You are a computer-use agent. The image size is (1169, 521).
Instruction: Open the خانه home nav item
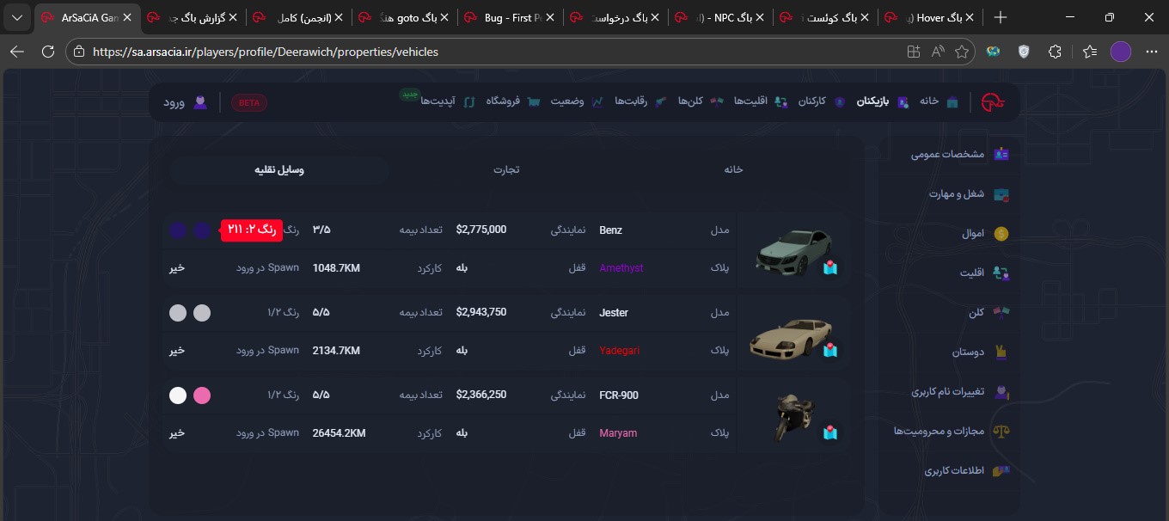[x=939, y=101]
